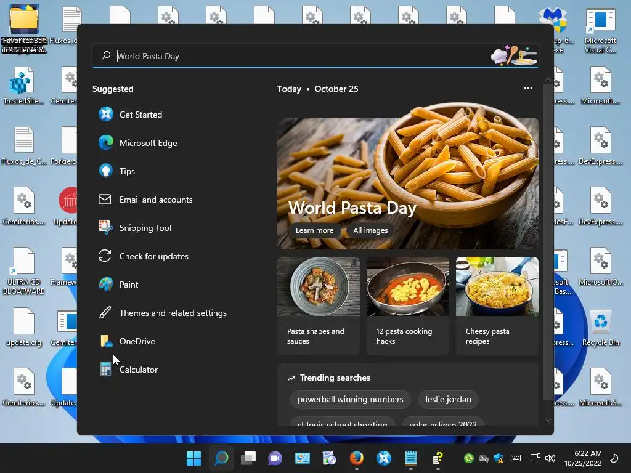Click the Learn more button
The image size is (631, 473).
point(315,230)
